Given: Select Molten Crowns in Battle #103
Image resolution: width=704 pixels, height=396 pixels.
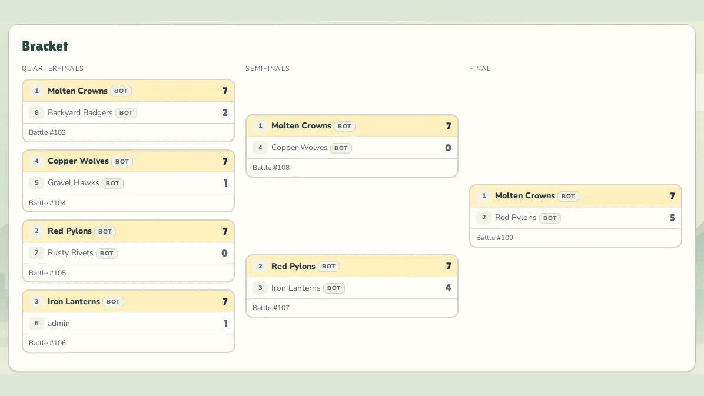Looking at the screenshot, I should pos(128,91).
